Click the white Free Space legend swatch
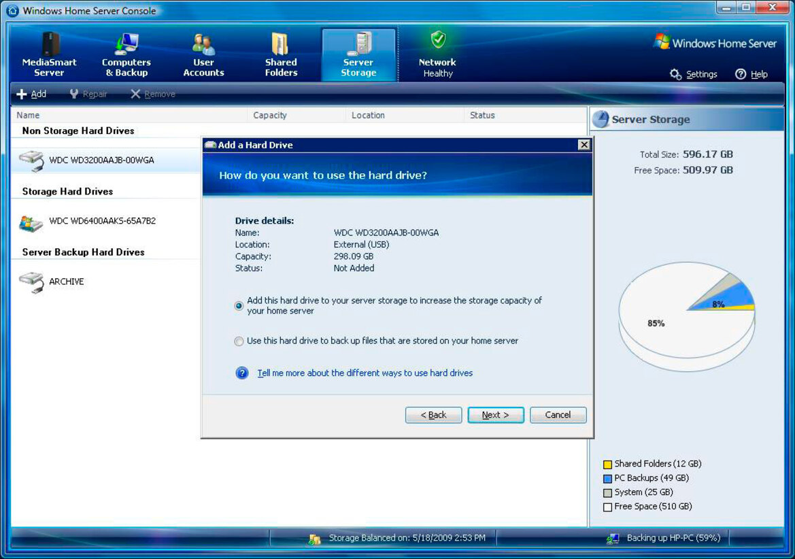Image resolution: width=795 pixels, height=559 pixels. (x=607, y=507)
